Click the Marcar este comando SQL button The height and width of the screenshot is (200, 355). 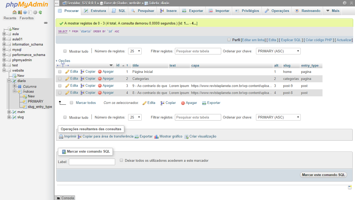point(324,175)
